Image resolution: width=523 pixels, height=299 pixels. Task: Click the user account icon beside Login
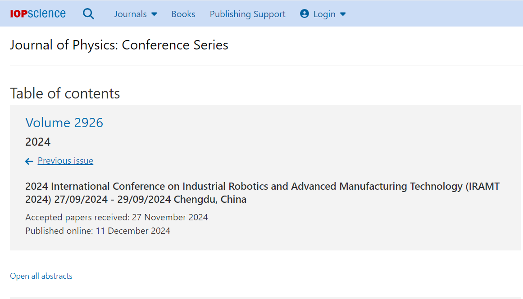click(x=304, y=13)
